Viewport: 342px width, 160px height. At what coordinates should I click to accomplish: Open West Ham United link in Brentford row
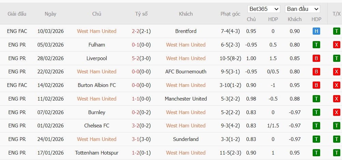97,31
